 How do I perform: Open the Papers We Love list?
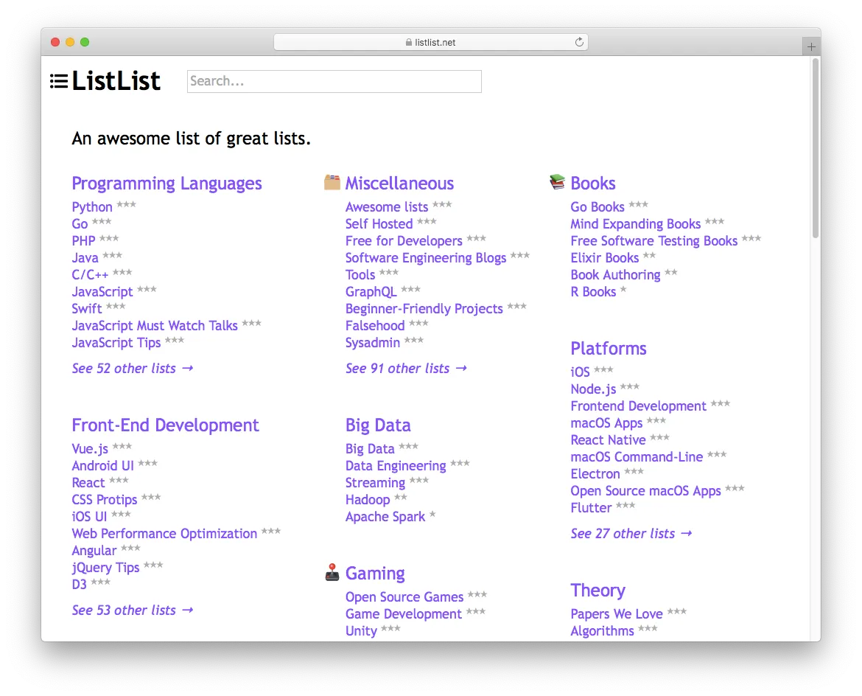617,613
